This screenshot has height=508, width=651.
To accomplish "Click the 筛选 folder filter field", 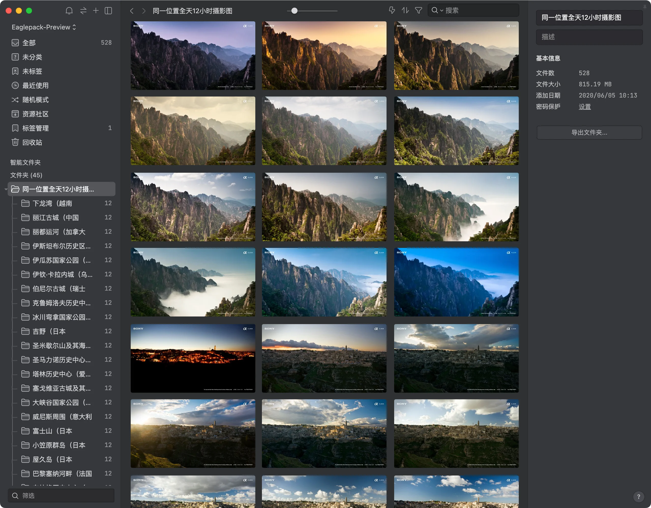I will (61, 496).
